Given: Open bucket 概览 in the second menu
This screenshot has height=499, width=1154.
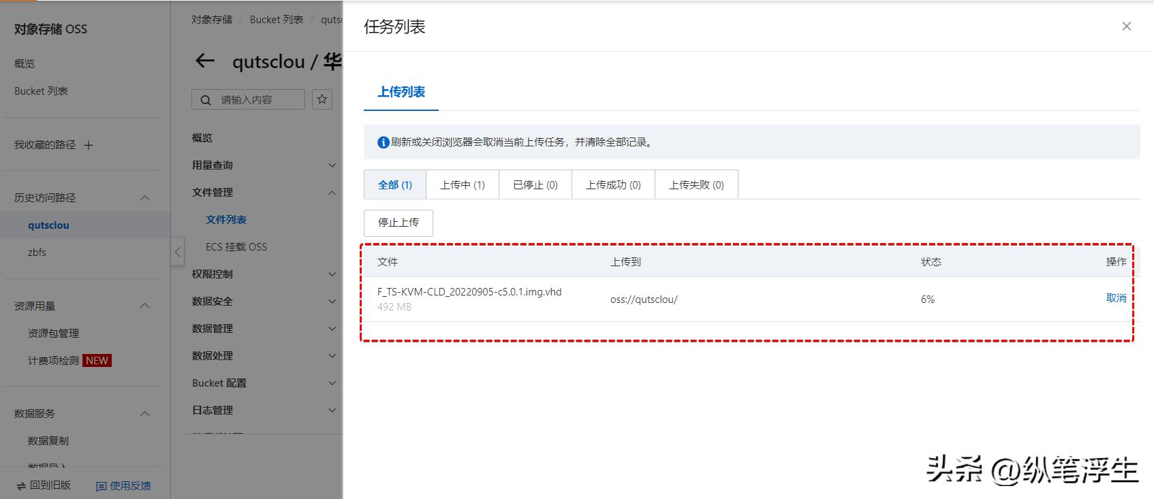Looking at the screenshot, I should coord(202,138).
